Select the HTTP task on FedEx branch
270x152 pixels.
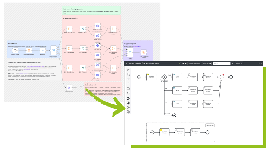point(177,77)
